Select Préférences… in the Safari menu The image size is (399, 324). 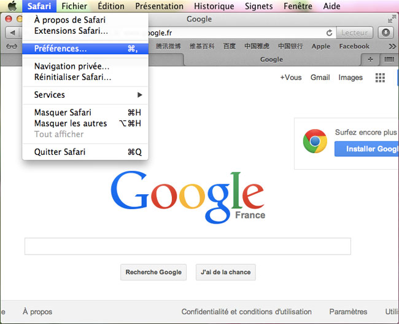(85, 49)
